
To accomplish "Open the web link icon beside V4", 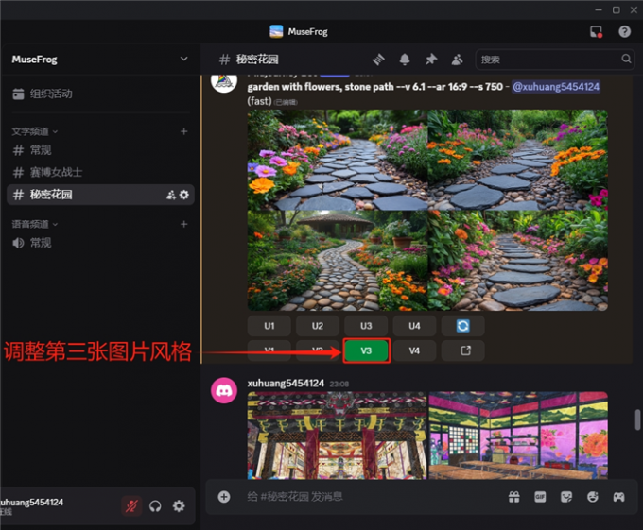I will coord(462,350).
